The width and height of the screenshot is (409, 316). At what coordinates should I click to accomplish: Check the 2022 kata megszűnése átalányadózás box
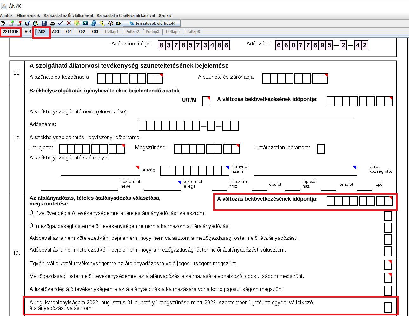coord(388,307)
